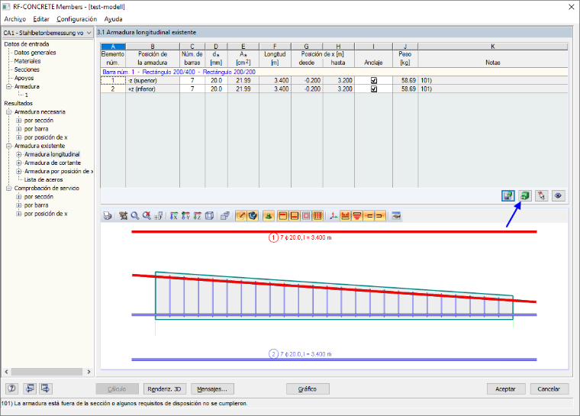Click the green 3D reinforcement icon
The height and width of the screenshot is (416, 580).
click(x=525, y=195)
